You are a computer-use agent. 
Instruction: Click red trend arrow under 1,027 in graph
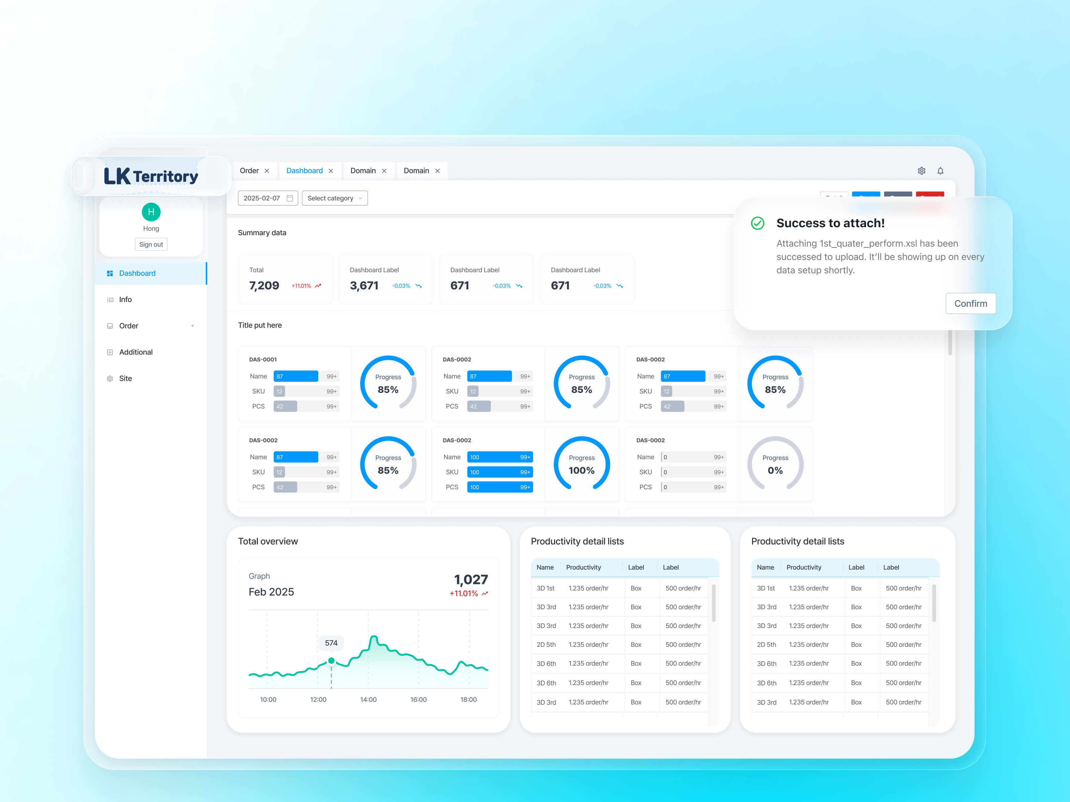click(485, 593)
